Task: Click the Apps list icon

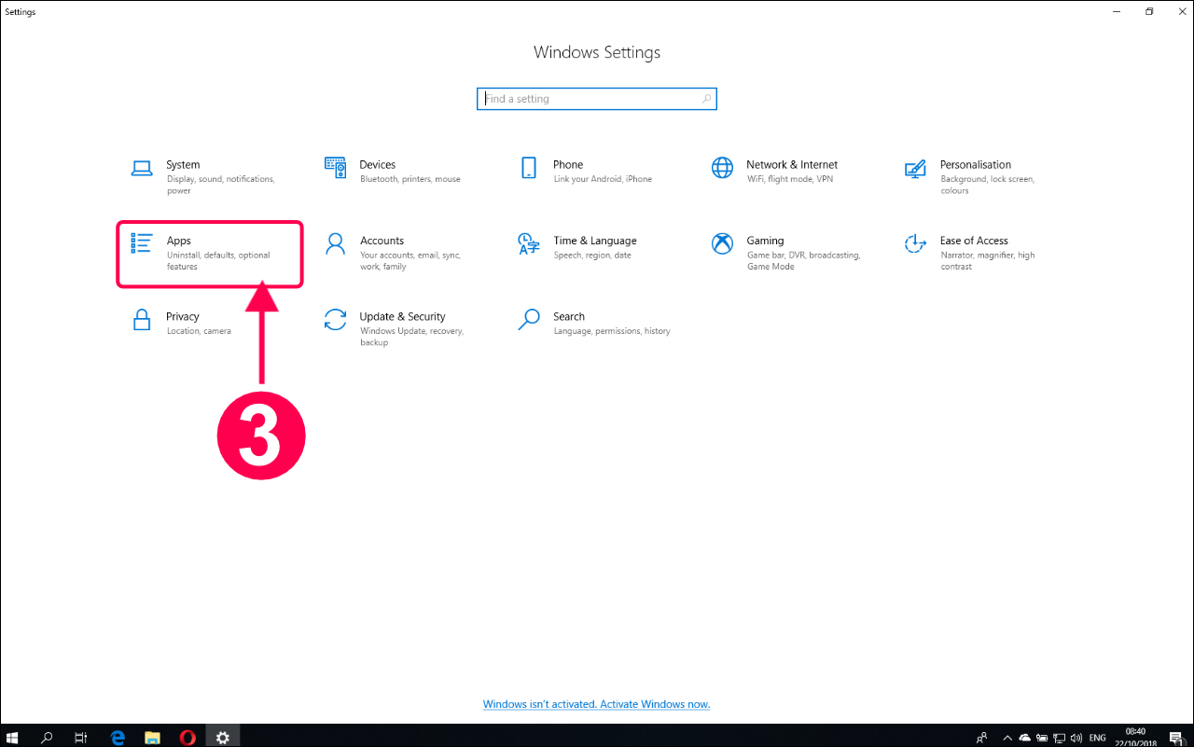Action: click(142, 244)
